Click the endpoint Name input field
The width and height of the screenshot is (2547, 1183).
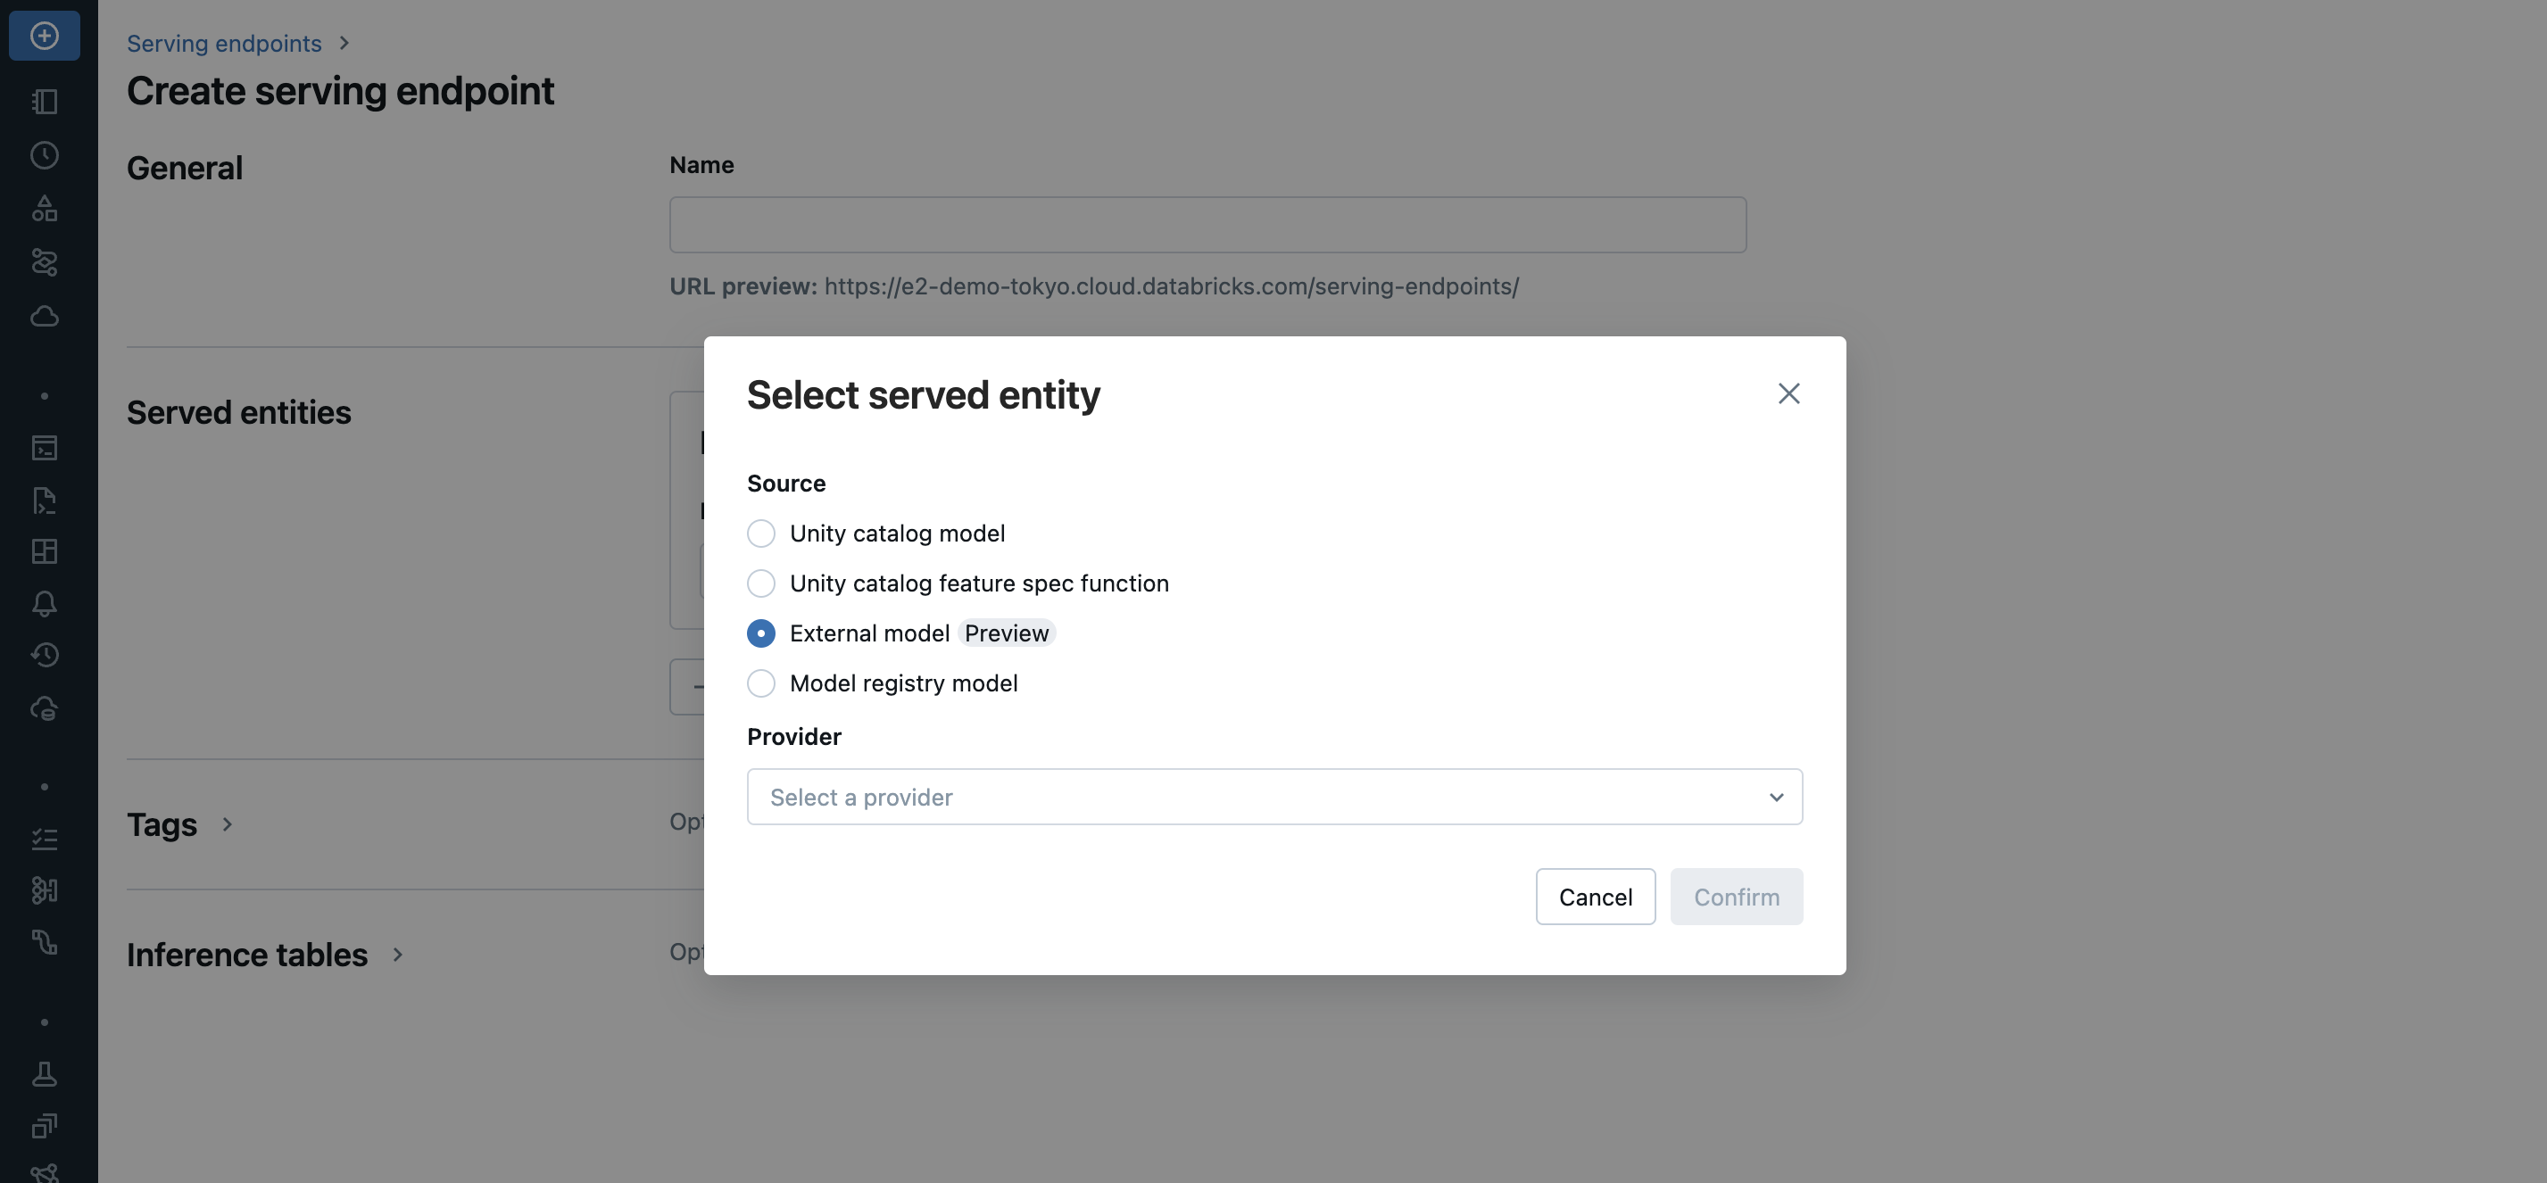(1207, 226)
